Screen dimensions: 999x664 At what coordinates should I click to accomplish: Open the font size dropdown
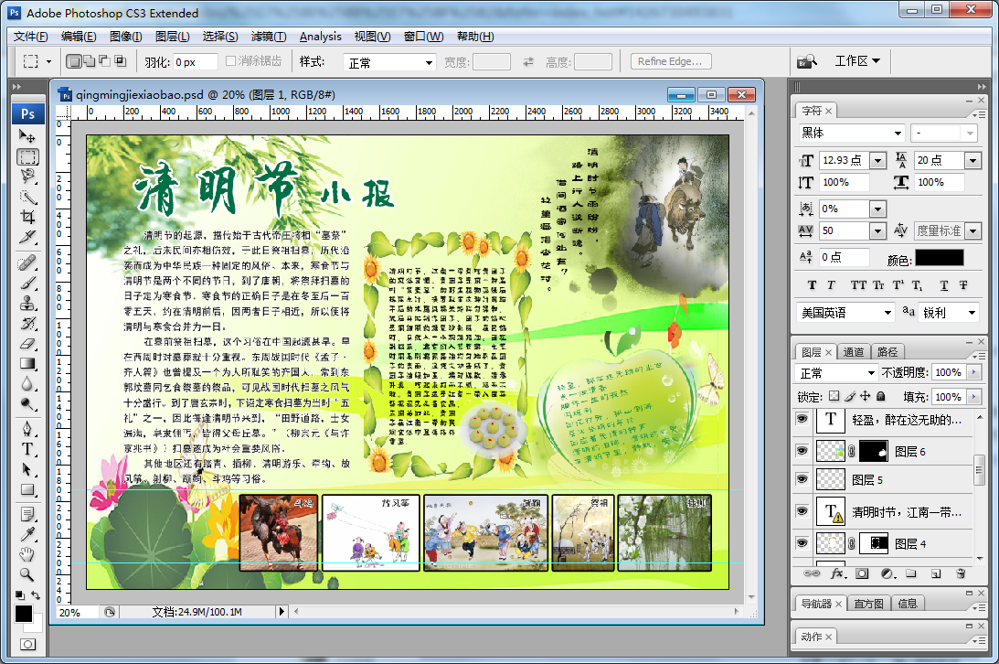click(x=878, y=161)
